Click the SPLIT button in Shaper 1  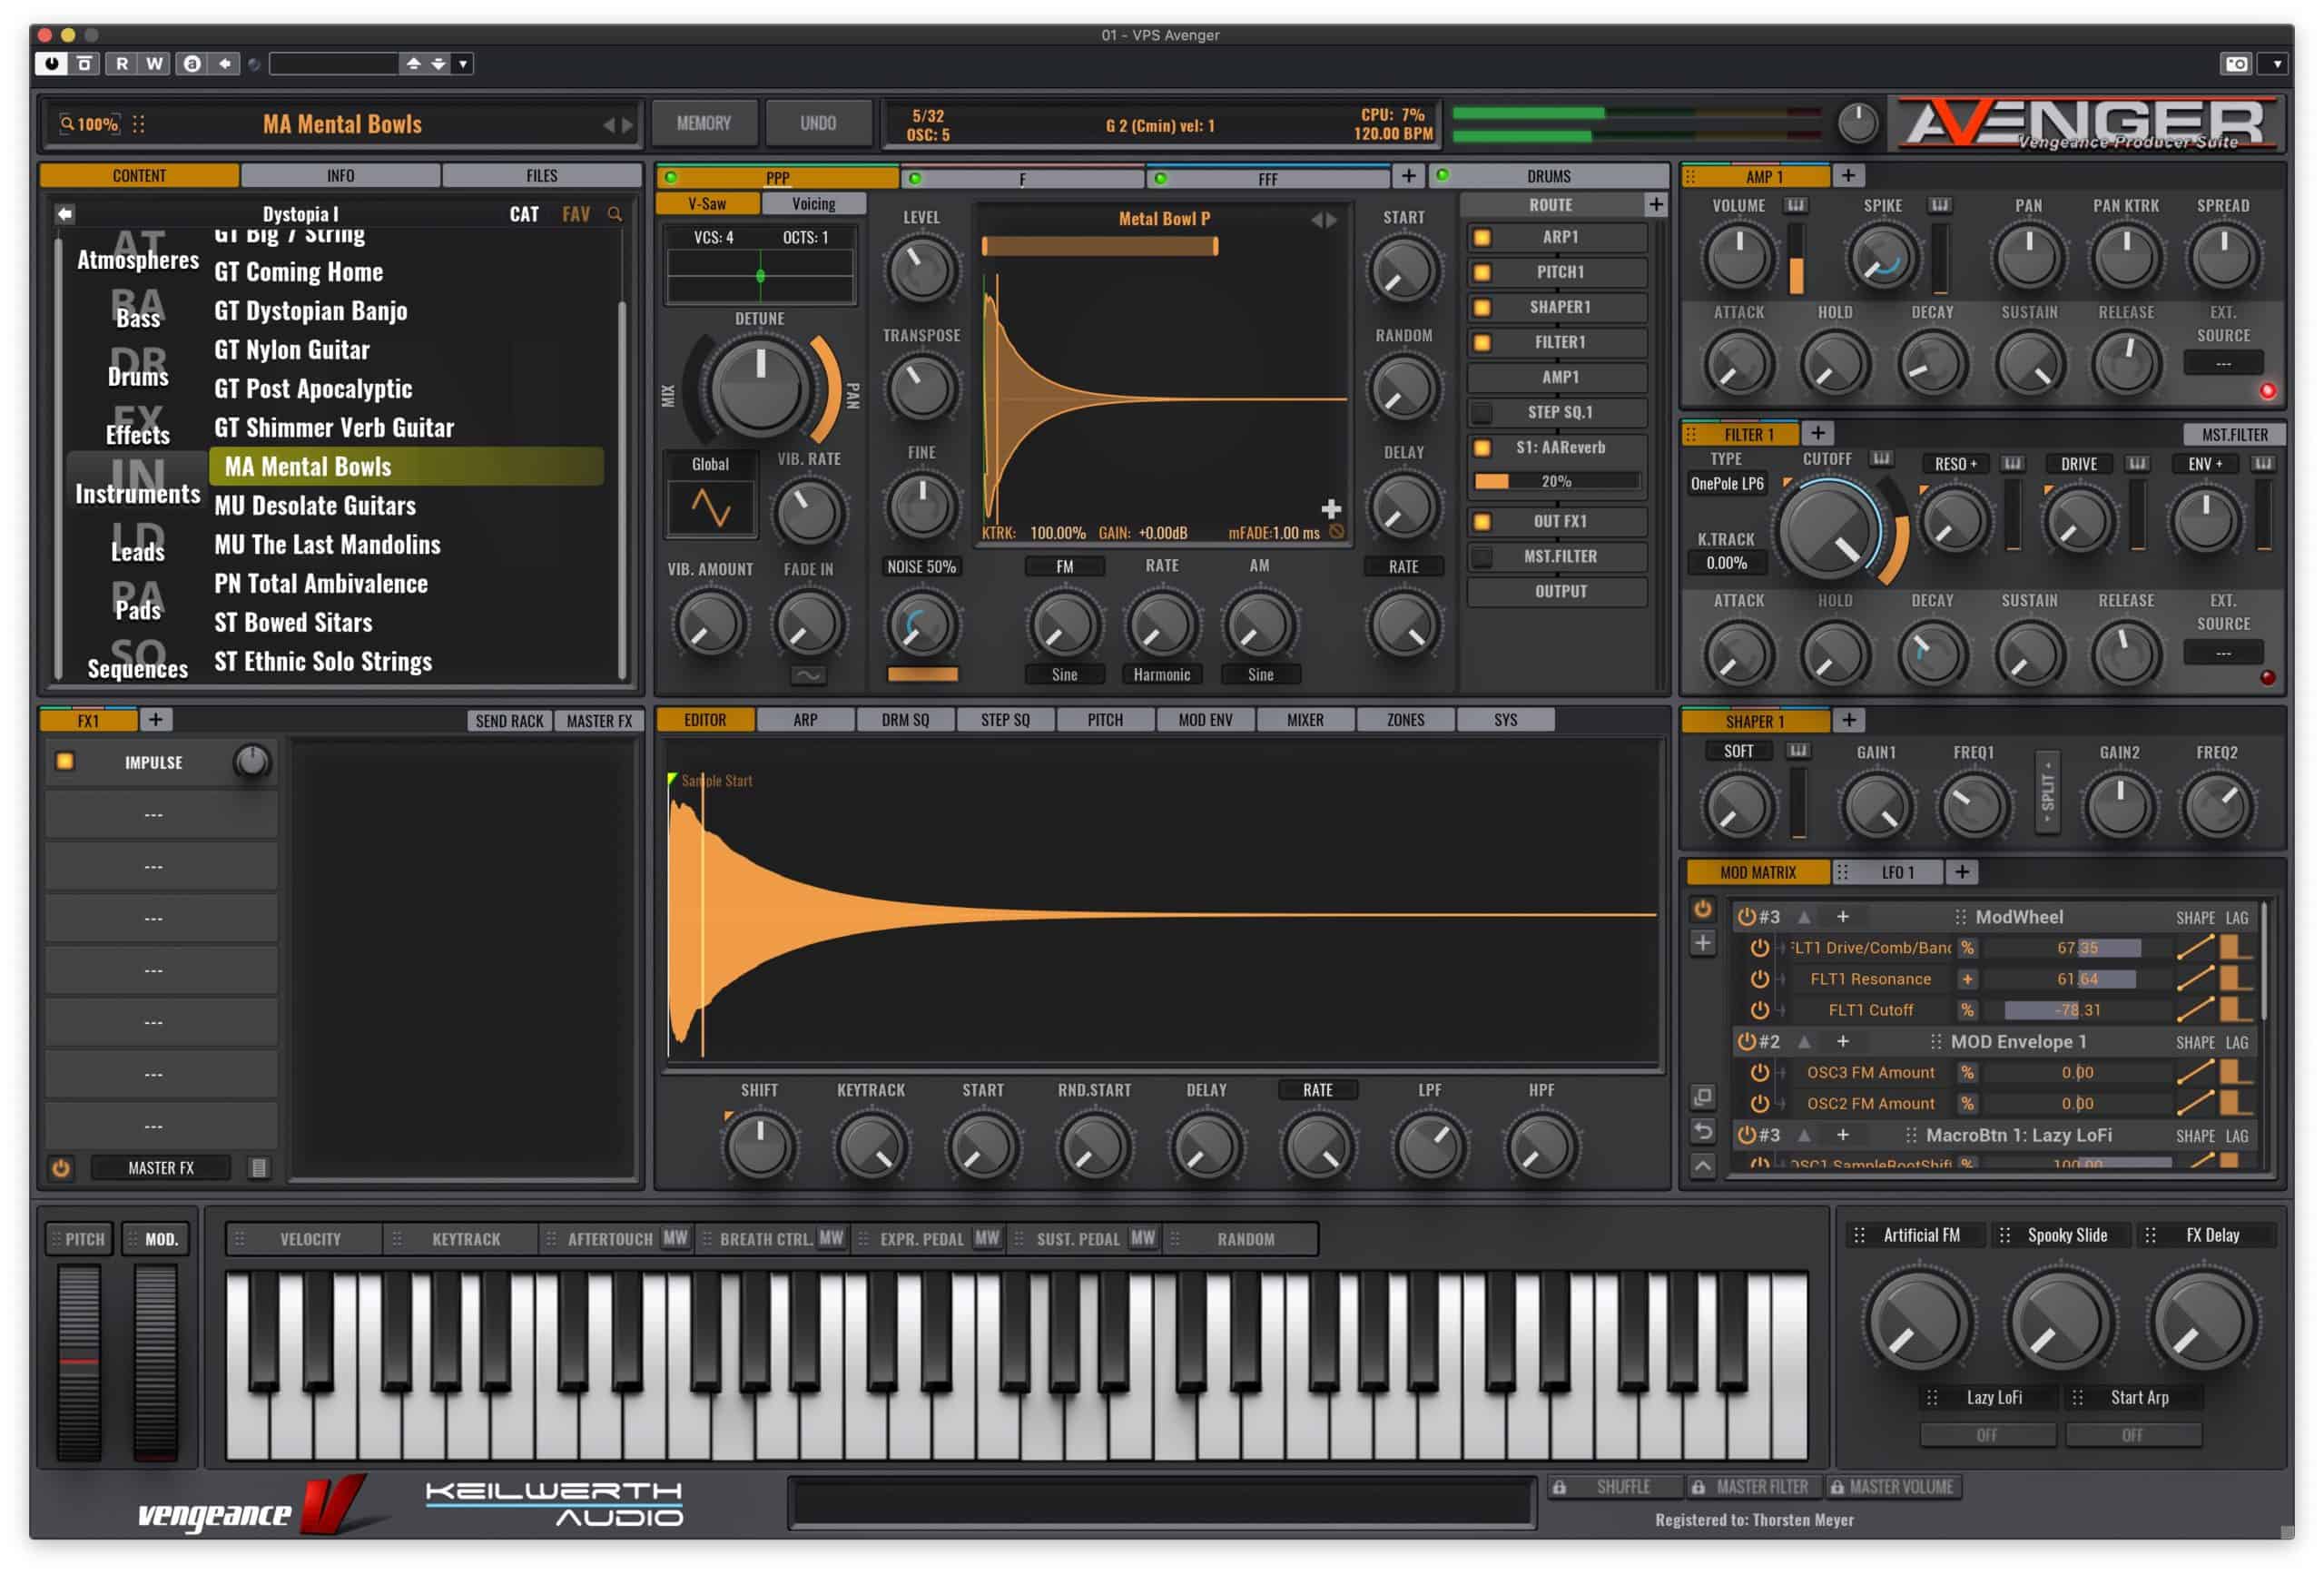[2047, 792]
